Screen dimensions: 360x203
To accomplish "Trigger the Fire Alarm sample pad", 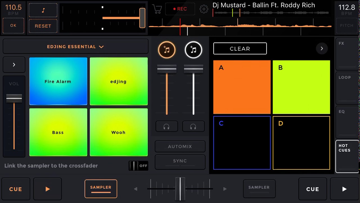I will [x=58, y=81].
